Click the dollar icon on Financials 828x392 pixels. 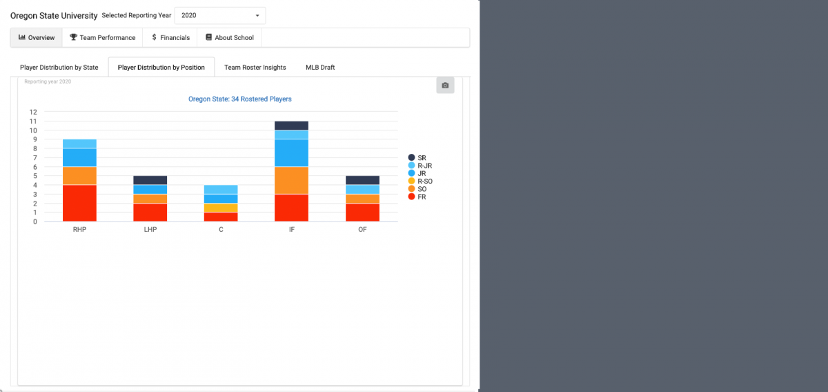(x=154, y=37)
